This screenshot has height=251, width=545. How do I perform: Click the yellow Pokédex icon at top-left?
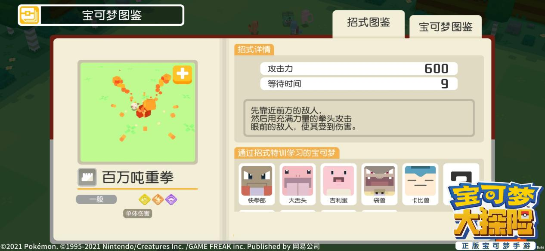[29, 15]
